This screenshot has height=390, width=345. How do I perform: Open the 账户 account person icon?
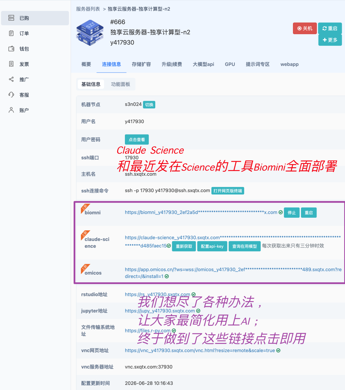click(x=11, y=110)
